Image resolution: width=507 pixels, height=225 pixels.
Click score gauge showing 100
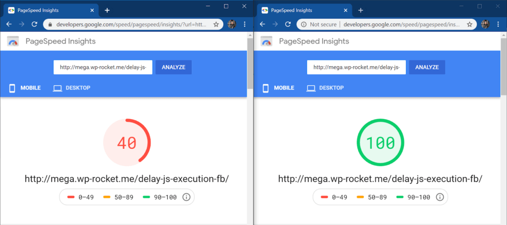tap(381, 142)
